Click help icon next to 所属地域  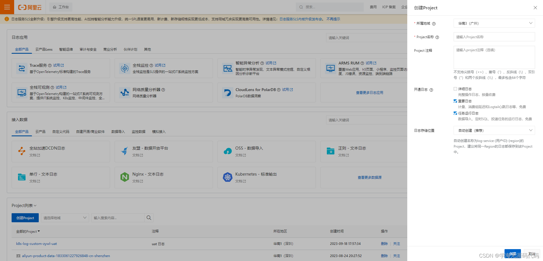pos(434,24)
